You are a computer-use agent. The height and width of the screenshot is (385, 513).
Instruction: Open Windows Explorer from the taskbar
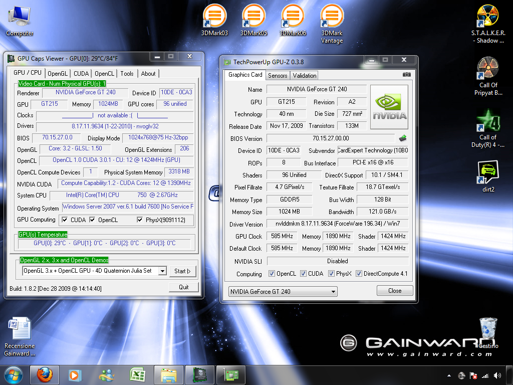tap(168, 375)
